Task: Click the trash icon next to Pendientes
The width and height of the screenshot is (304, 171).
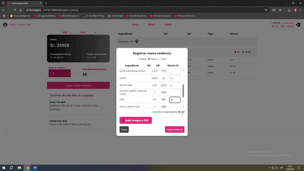Action: [x=137, y=41]
